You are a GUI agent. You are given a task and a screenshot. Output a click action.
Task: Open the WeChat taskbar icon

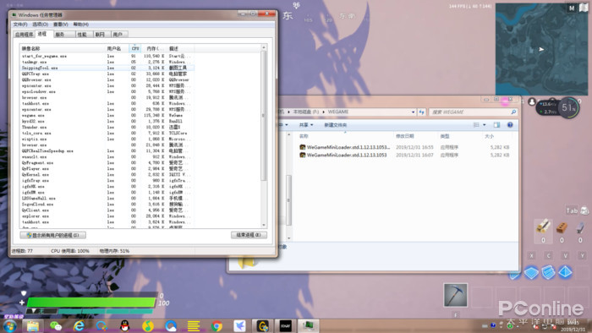(x=56, y=326)
